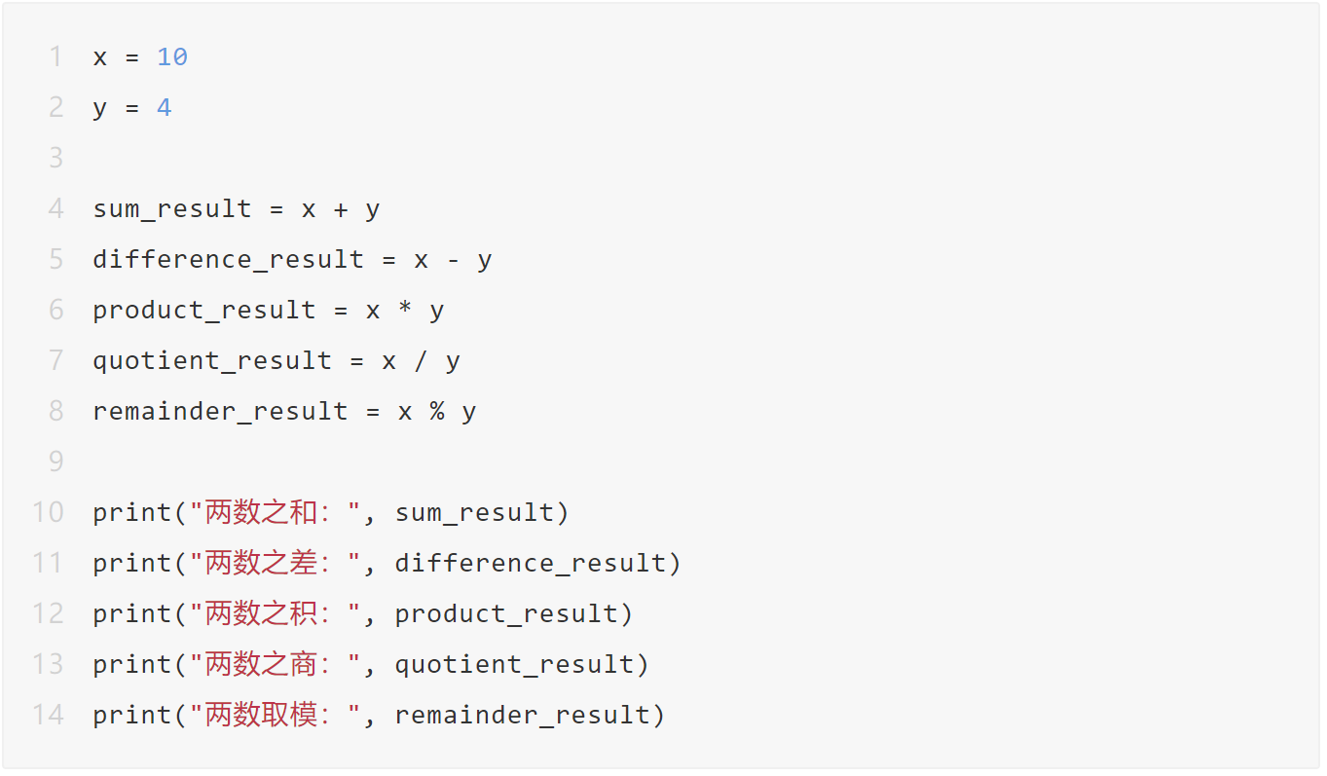Click the variable x on line 1
Image resolution: width=1327 pixels, height=776 pixels.
[x=100, y=57]
